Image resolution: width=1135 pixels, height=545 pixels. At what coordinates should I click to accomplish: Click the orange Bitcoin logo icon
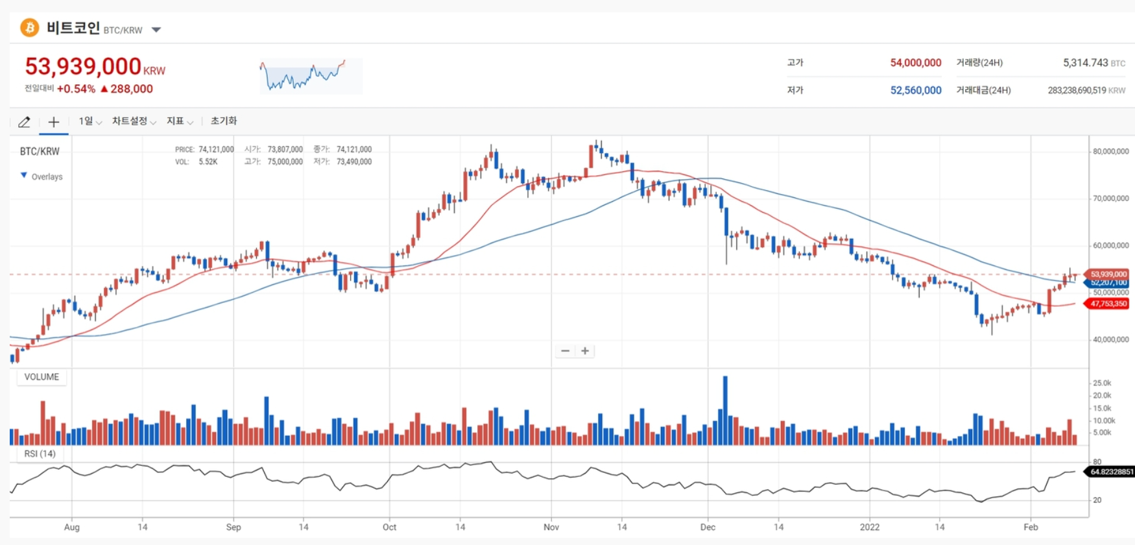[x=29, y=28]
